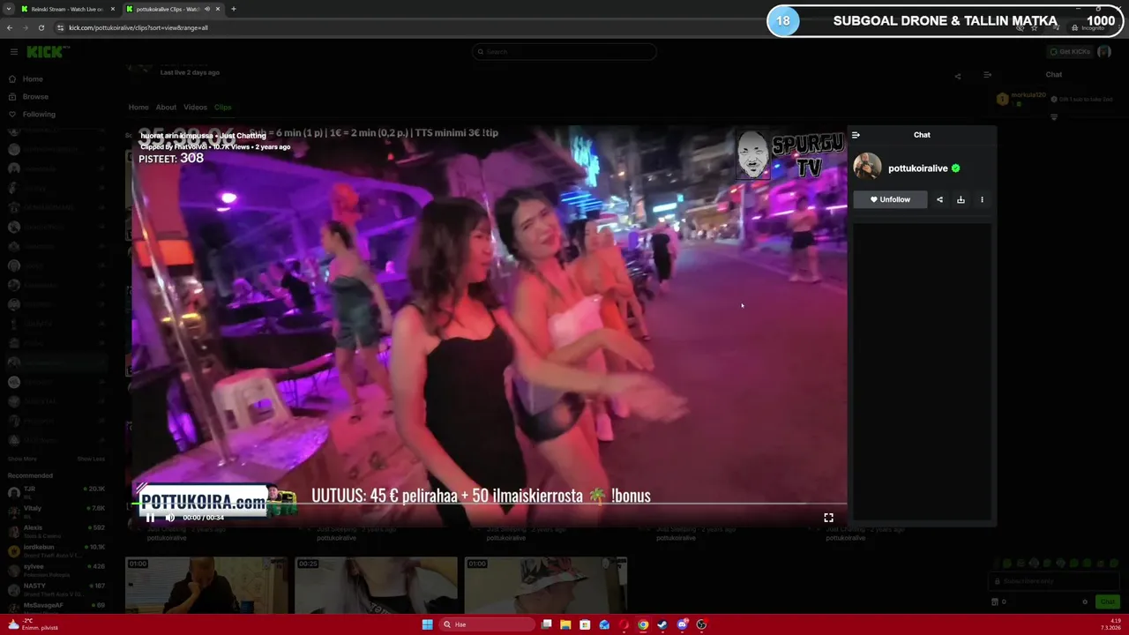
Task: Open Windows Start menu
Action: (x=427, y=624)
